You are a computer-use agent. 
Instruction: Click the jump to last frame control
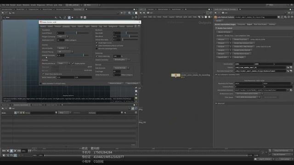pyautogui.click(x=19, y=151)
